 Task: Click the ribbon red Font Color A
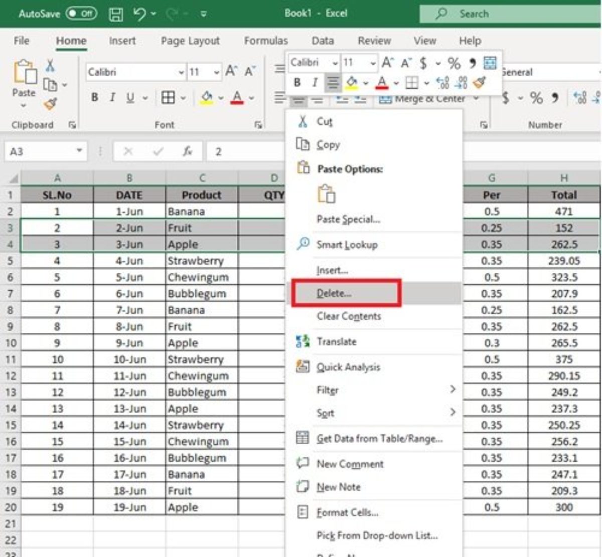click(237, 97)
